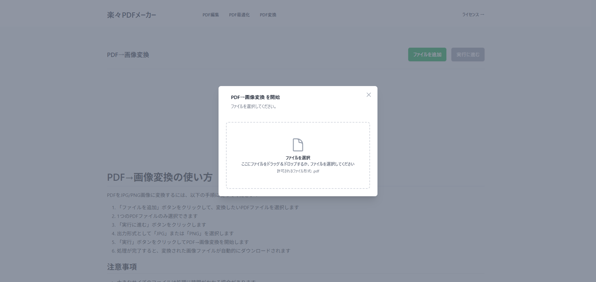Viewport: 596px width, 282px height.
Task: Click the 許可されるファイル形式: .pdf text
Action: (298, 171)
